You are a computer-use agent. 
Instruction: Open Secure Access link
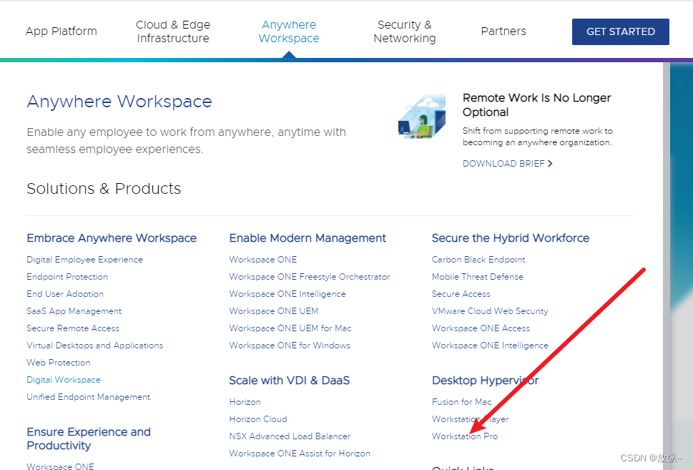point(461,294)
